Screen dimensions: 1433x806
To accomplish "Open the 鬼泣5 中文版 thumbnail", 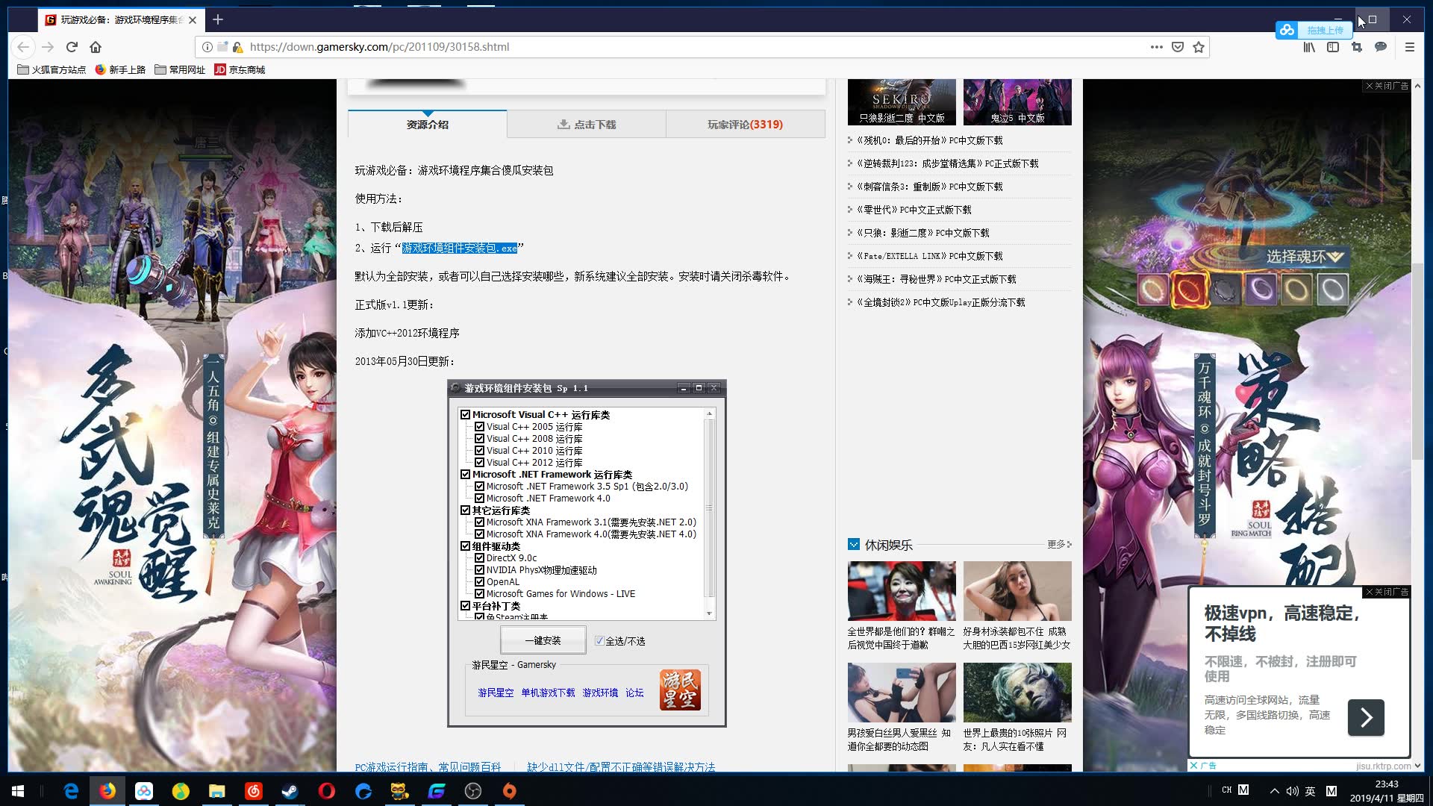I will click(x=1017, y=101).
